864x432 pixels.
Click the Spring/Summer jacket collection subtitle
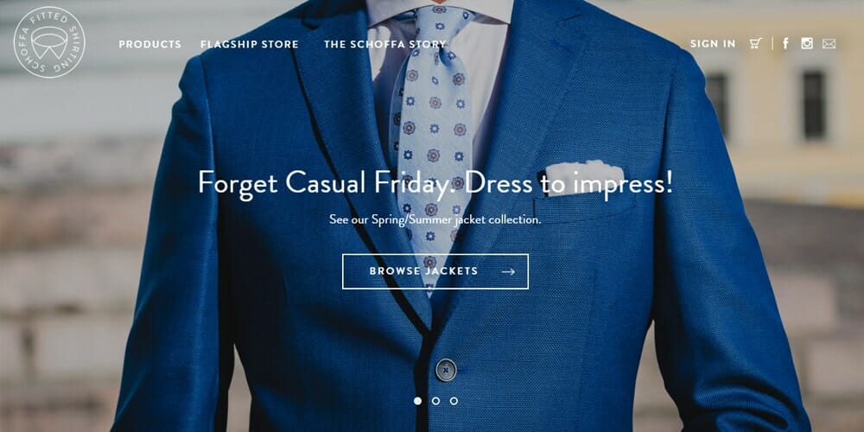click(x=435, y=219)
